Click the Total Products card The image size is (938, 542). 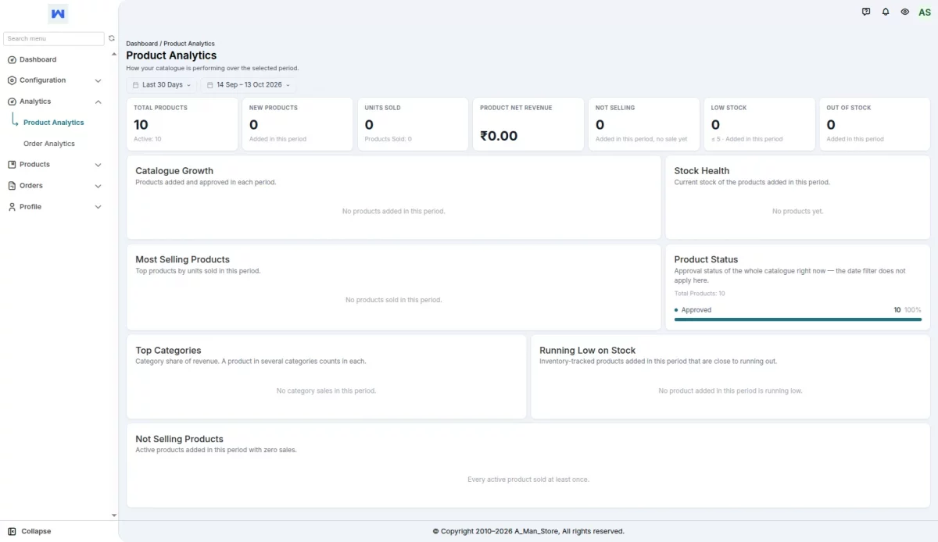(182, 124)
